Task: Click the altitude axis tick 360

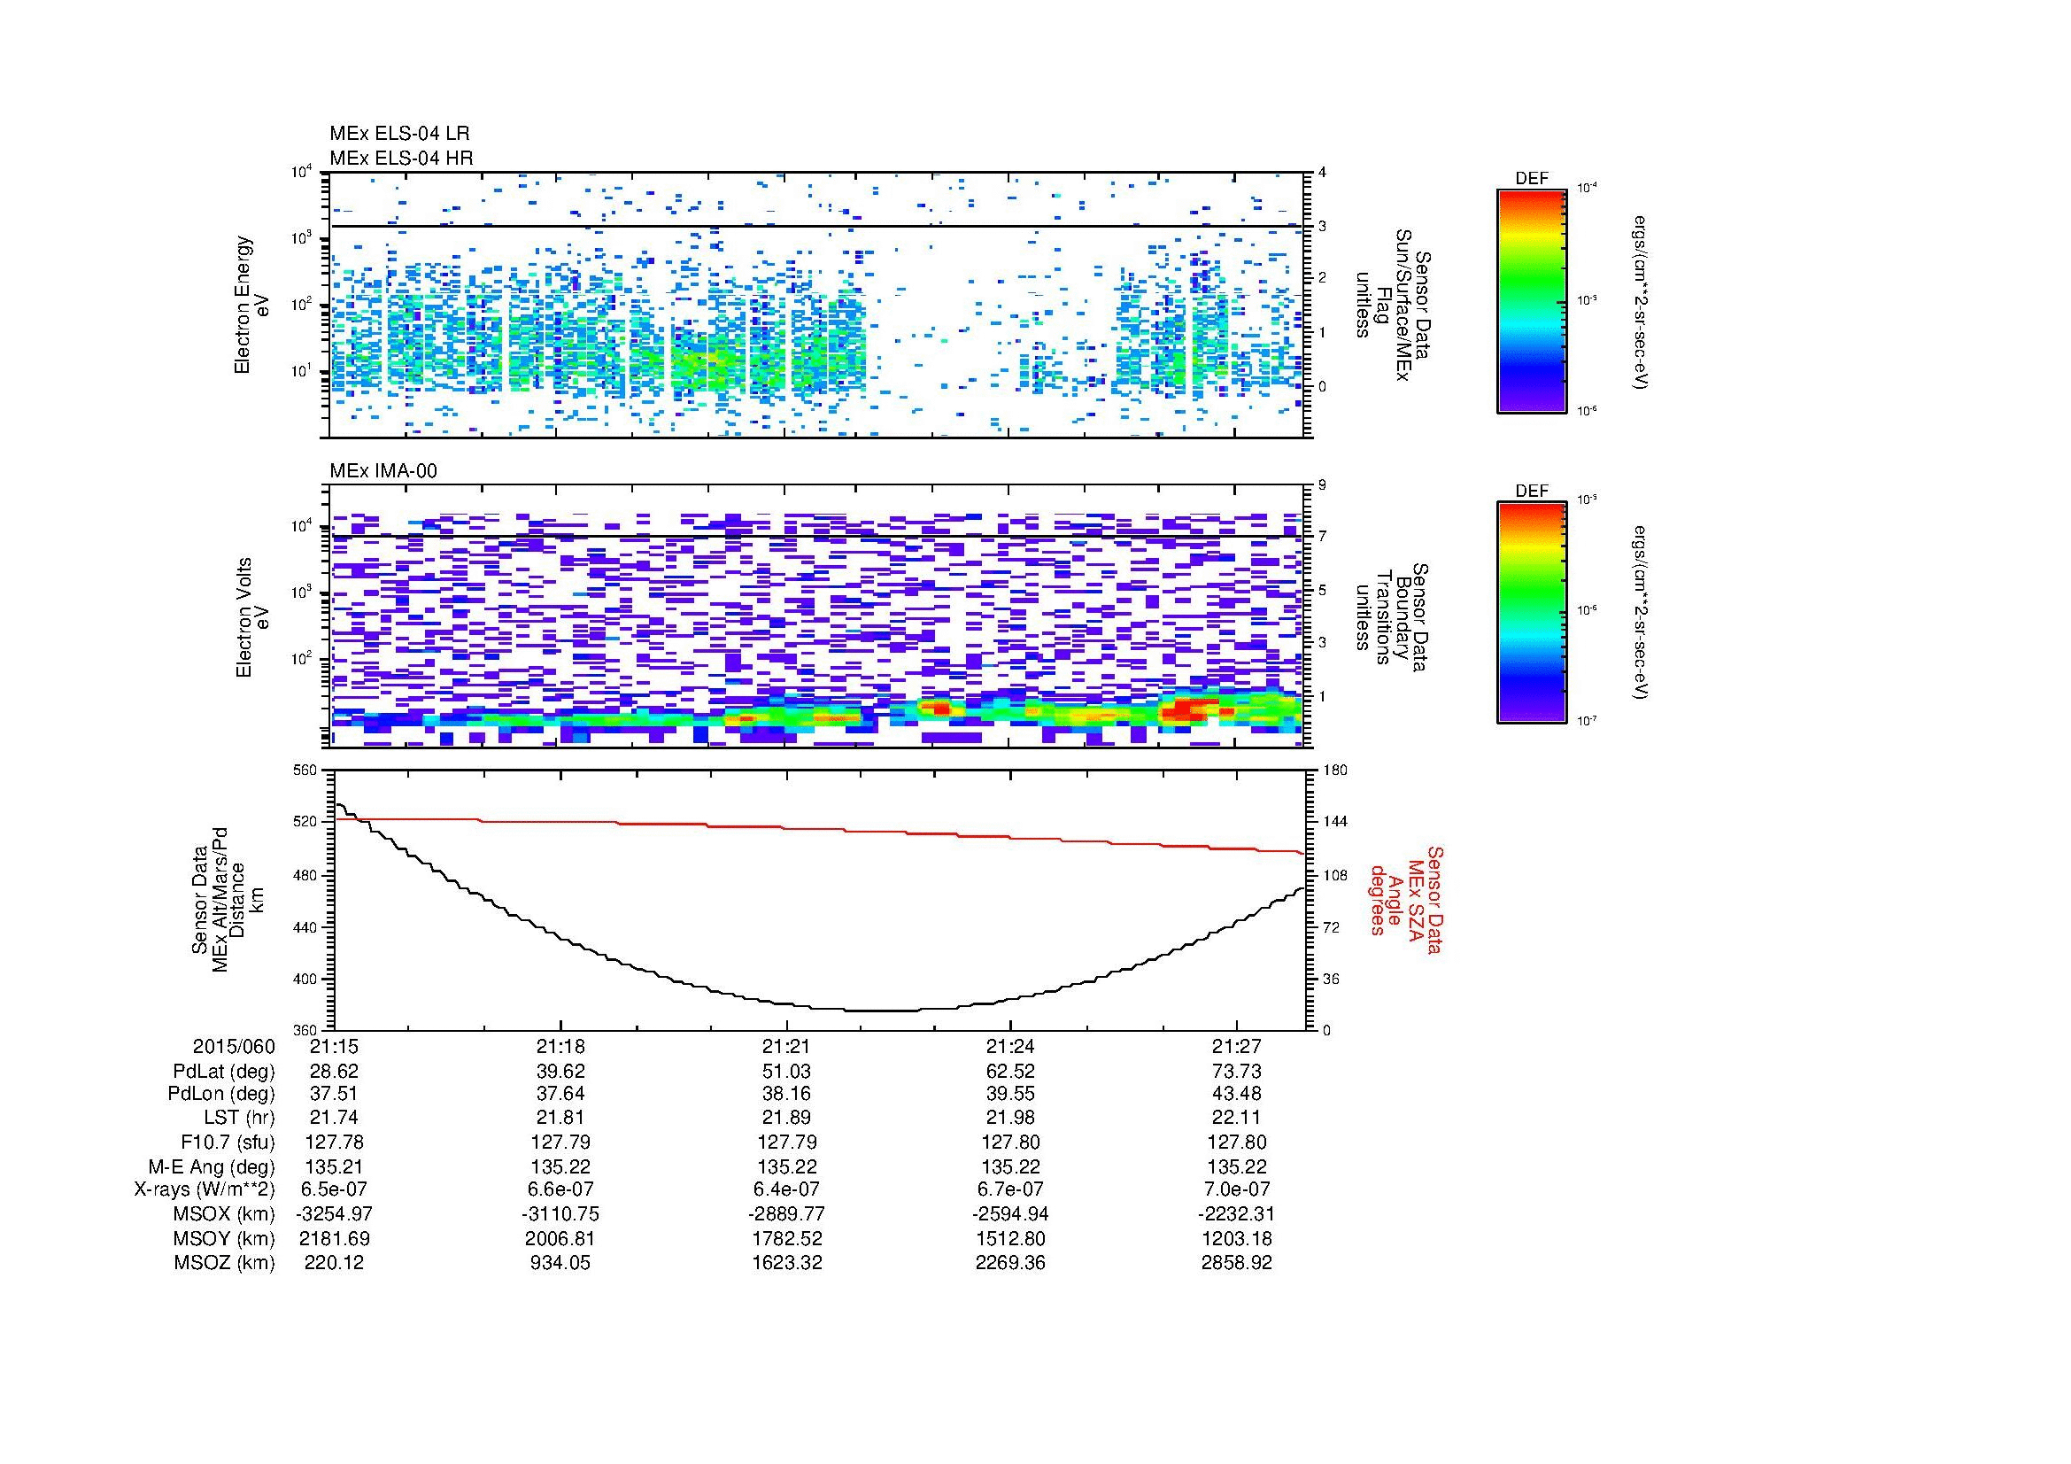Action: [x=306, y=1030]
